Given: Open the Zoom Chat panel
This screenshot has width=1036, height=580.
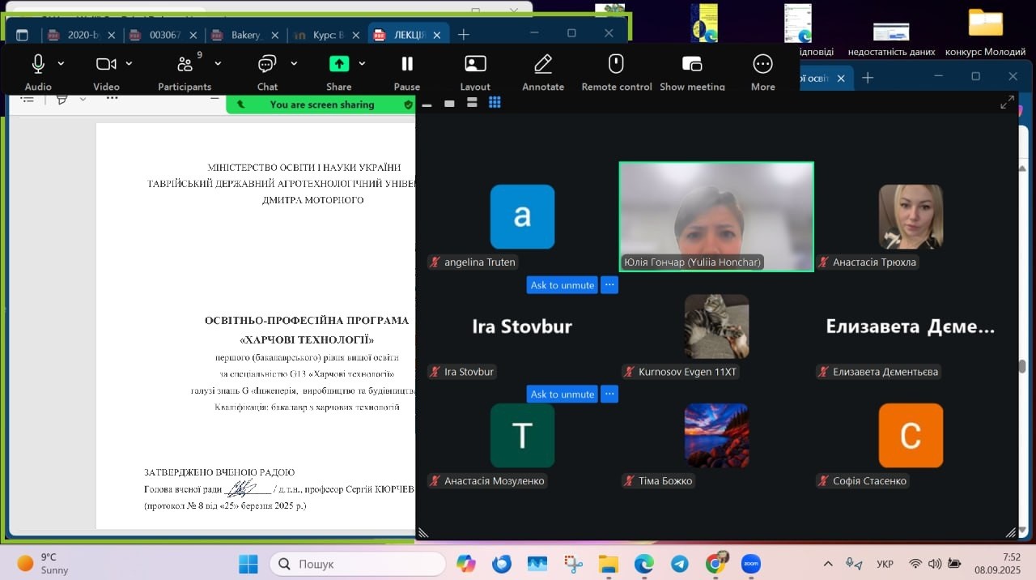Looking at the screenshot, I should 267,65.
